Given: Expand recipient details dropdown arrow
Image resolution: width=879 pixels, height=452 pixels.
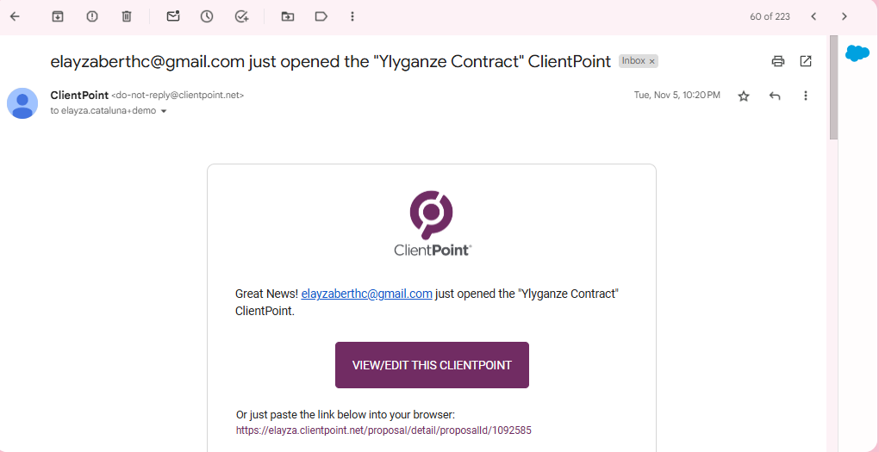Looking at the screenshot, I should pyautogui.click(x=164, y=111).
